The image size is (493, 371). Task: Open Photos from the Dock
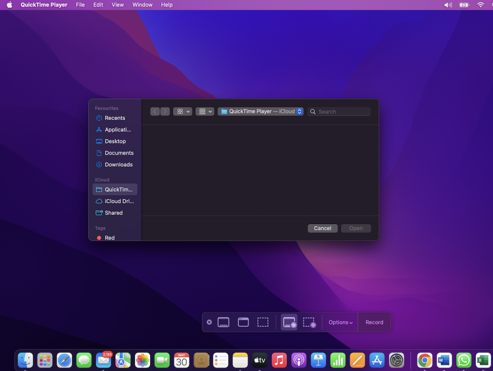tap(143, 360)
